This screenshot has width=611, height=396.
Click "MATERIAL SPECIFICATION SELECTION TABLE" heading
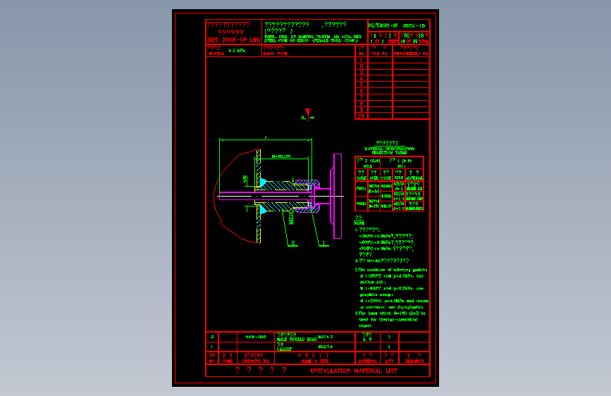(389, 151)
